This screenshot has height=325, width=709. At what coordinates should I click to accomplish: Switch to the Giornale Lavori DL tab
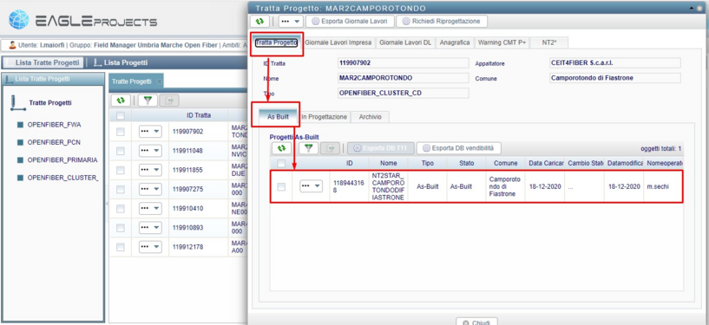(405, 42)
